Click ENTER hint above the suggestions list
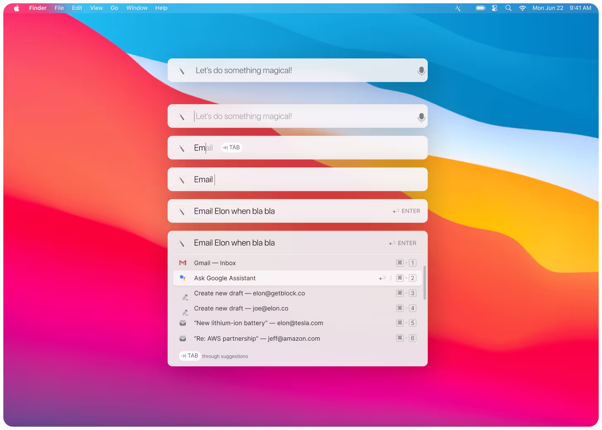The height and width of the screenshot is (430, 602). 403,243
